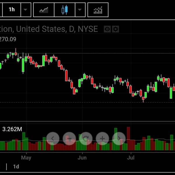The height and width of the screenshot is (175, 175).
Task: Click the Jul label on time axis
Action: (x=131, y=158)
